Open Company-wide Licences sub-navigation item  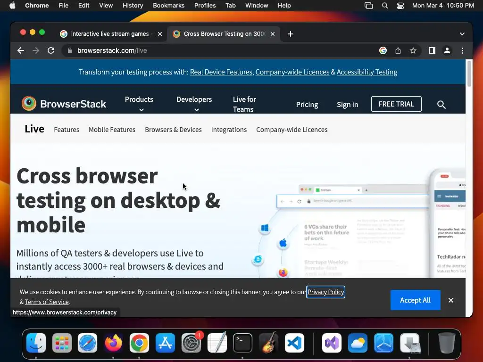point(292,130)
